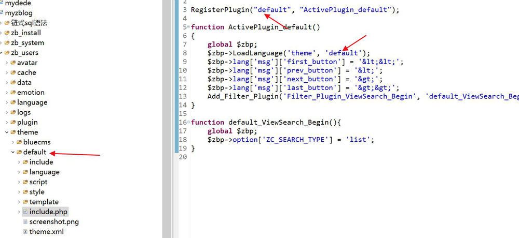The image size is (519, 238).
Task: Expand the 链式sql语法 folder arrow
Action: tap(2, 23)
